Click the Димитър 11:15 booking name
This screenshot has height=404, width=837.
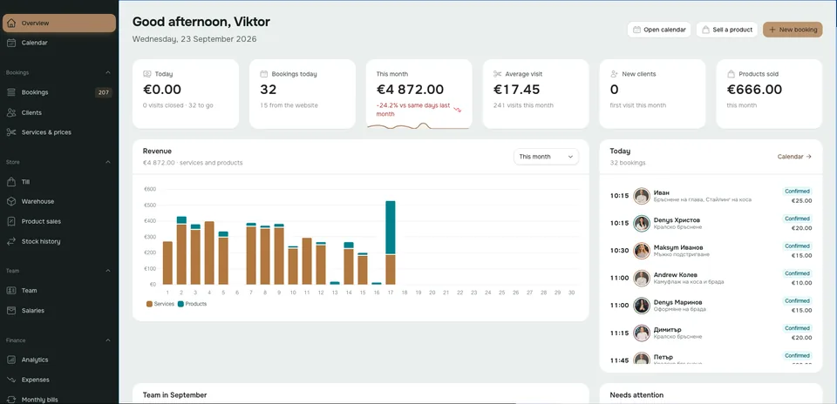(x=667, y=330)
